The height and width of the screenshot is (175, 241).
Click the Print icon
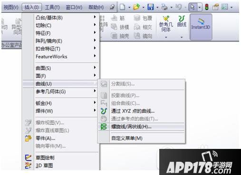click(x=164, y=7)
